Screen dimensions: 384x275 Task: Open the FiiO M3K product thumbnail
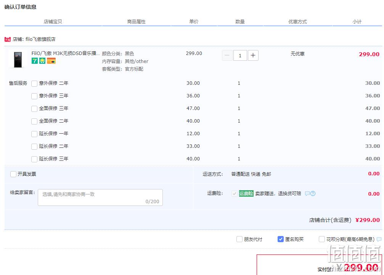click(x=18, y=59)
